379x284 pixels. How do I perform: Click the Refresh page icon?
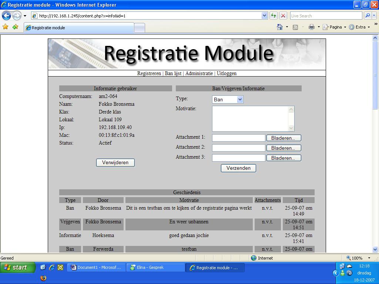tap(274, 16)
